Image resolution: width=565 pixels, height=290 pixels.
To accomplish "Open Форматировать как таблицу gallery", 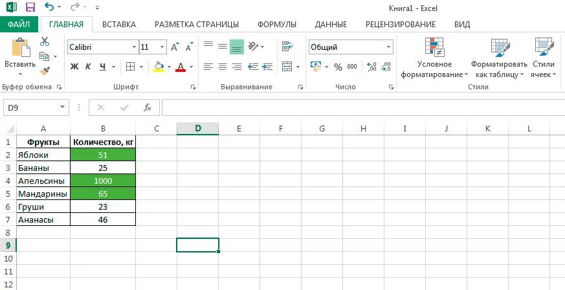I will click(x=500, y=58).
